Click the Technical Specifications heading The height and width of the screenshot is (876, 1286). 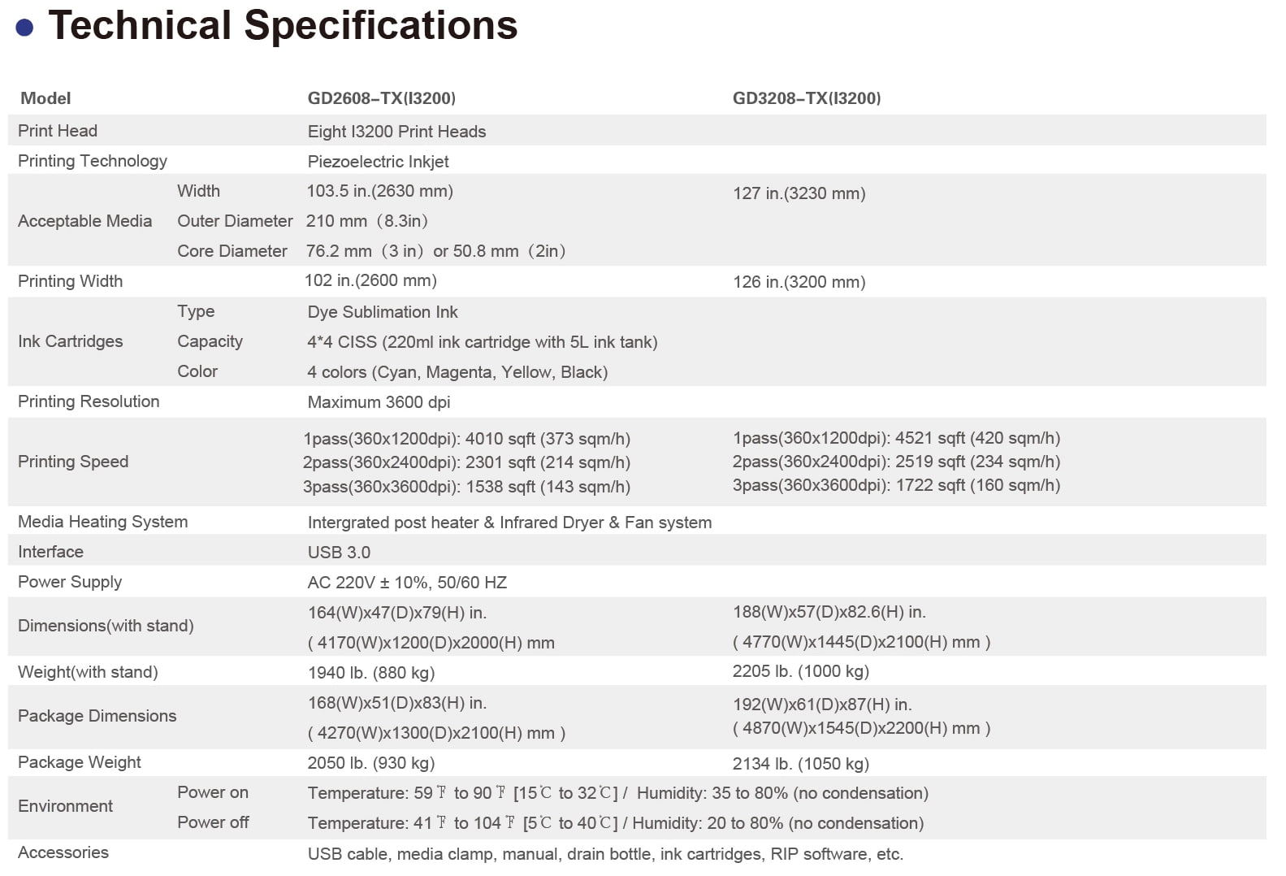tap(283, 25)
